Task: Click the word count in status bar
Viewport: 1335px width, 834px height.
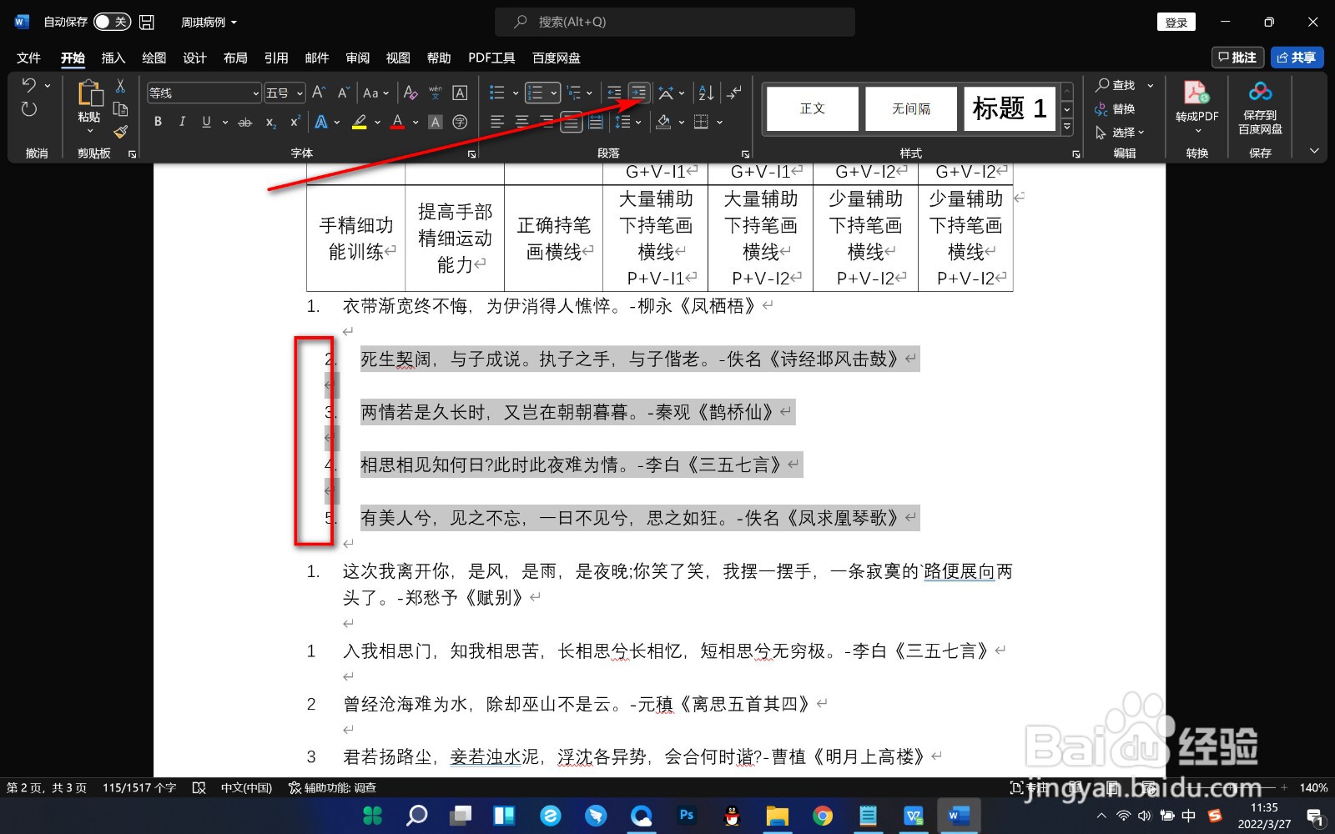Action: (139, 787)
